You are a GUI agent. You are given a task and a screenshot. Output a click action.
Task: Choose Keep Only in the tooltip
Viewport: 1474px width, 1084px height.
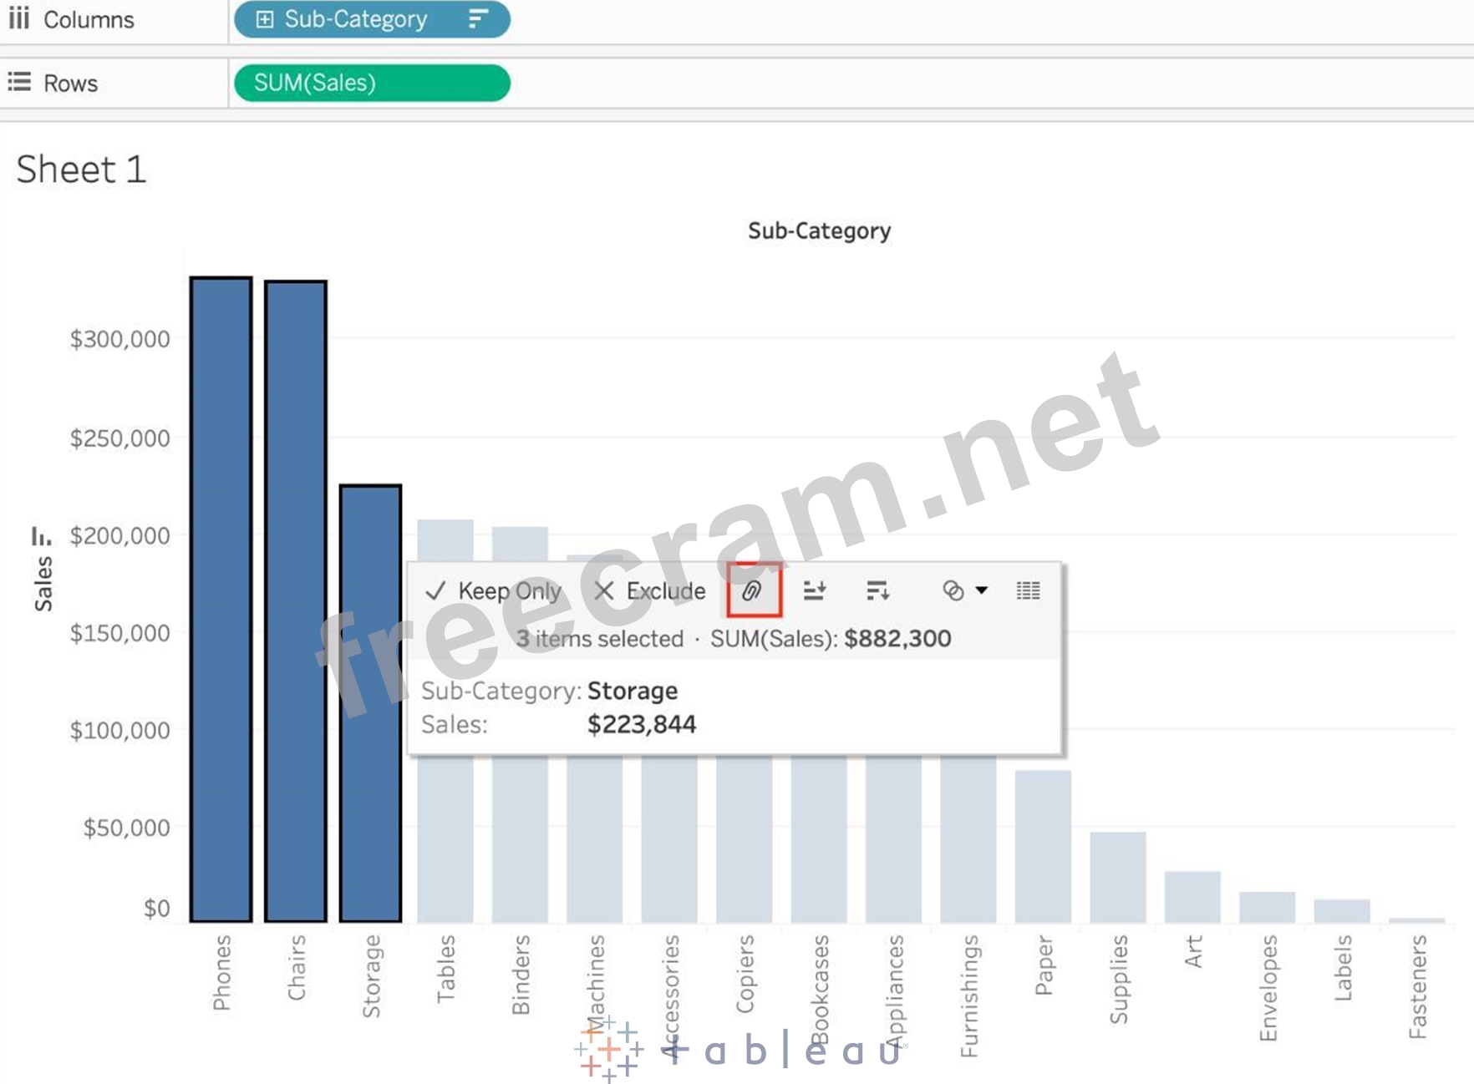[494, 591]
